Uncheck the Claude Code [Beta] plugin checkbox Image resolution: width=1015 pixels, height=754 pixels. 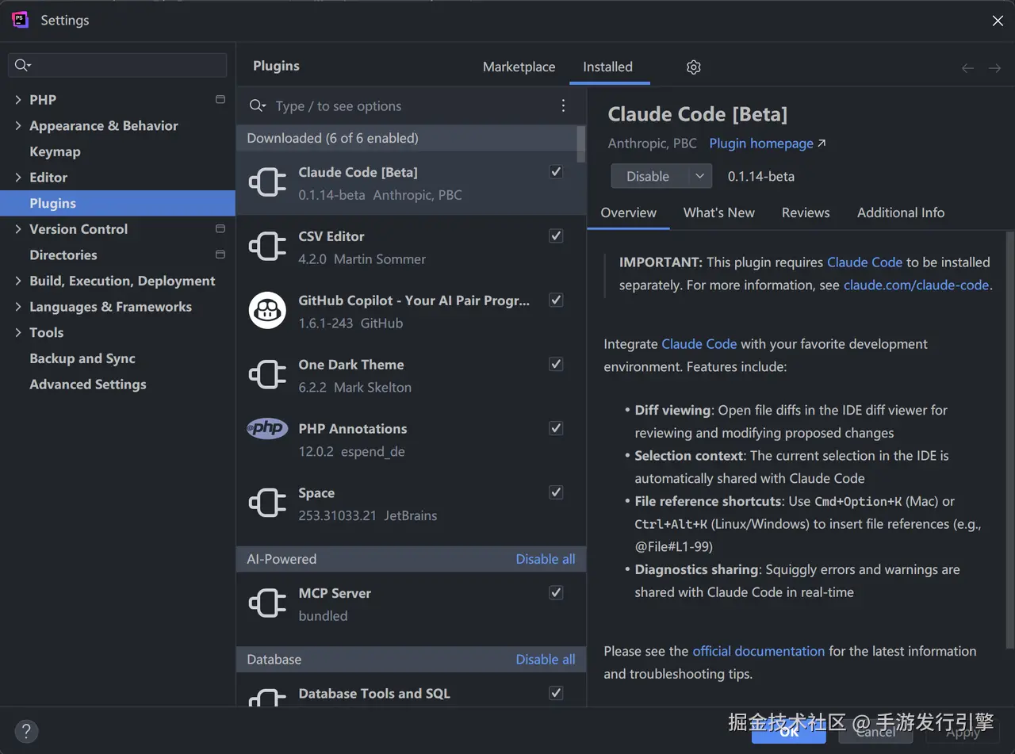(x=556, y=171)
